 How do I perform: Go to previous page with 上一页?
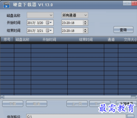point(77,104)
